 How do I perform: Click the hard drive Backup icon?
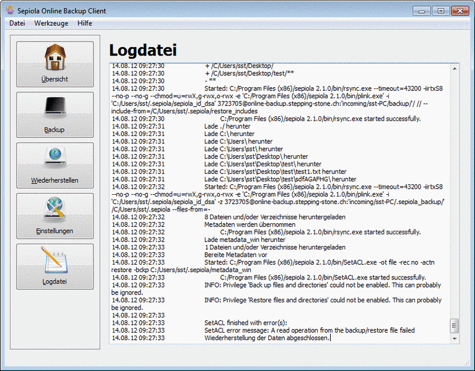55,107
